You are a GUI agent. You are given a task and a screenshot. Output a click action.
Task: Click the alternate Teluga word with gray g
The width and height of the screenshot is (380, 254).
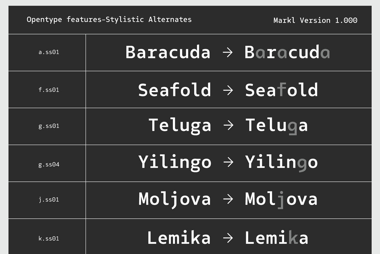pos(277,126)
